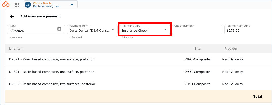The image size is (272, 105).
Task: Select the D2392 two surfaces line item
Action: 138,84
